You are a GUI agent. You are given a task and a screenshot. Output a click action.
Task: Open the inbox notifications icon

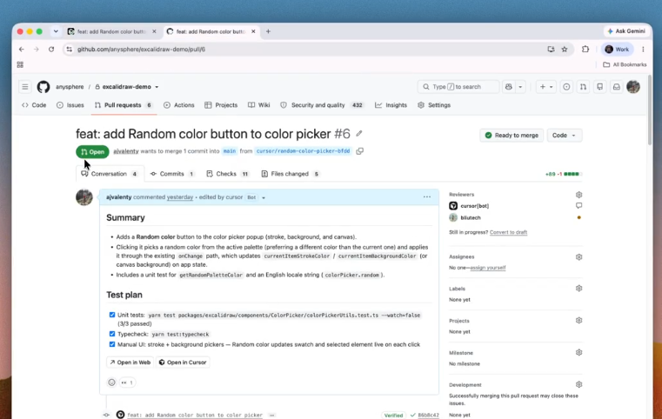point(617,87)
